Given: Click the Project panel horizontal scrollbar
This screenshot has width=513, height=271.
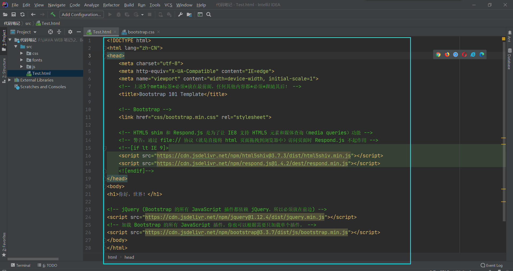Looking at the screenshot, I should 33,259.
